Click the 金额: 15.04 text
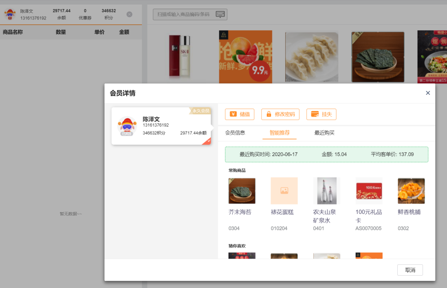The image size is (447, 288). click(334, 154)
